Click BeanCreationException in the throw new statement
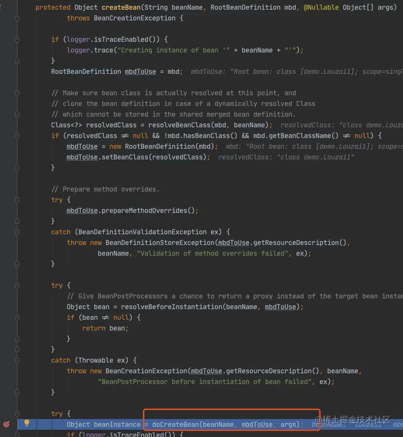The height and width of the screenshot is (437, 403). pyautogui.click(x=146, y=371)
